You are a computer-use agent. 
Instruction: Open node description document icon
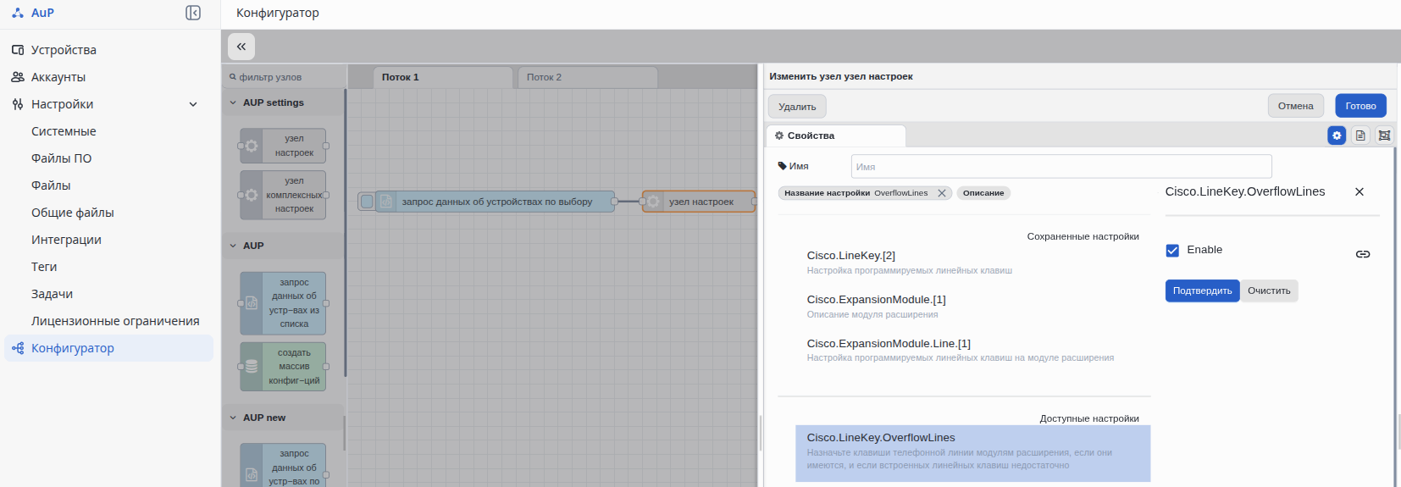[x=1360, y=136]
